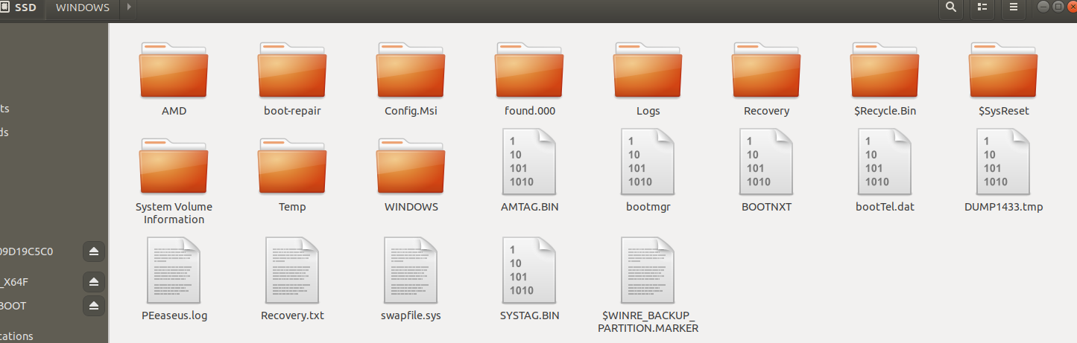Click the "AMD" folder name label
This screenshot has width=1077, height=343.
(x=174, y=111)
